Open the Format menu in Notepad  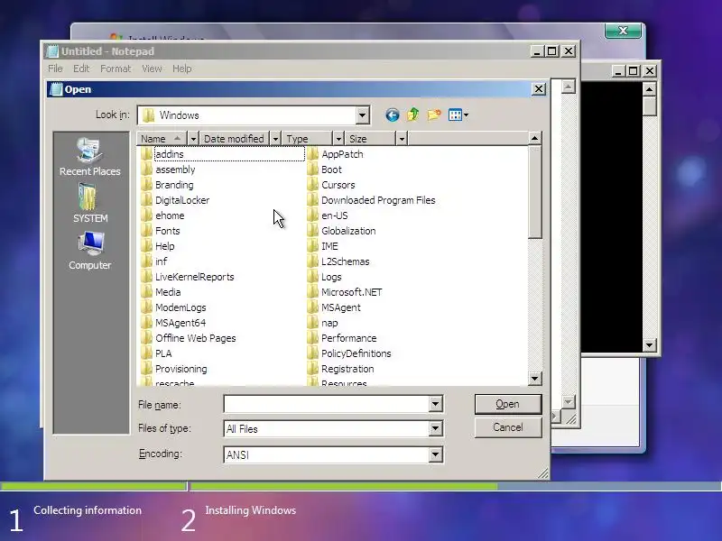pyautogui.click(x=116, y=69)
